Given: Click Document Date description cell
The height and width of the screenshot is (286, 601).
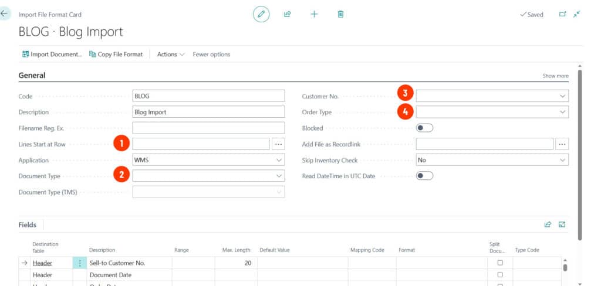Looking at the screenshot, I should [130, 275].
